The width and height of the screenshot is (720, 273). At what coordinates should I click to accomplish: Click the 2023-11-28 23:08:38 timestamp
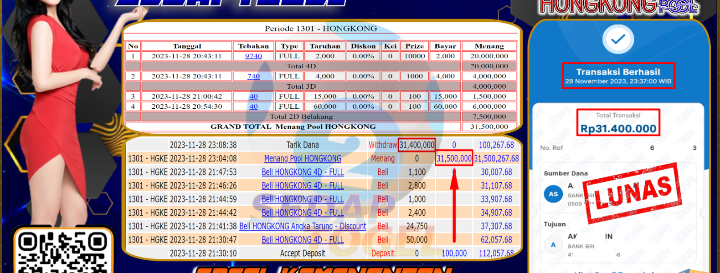coord(203,145)
